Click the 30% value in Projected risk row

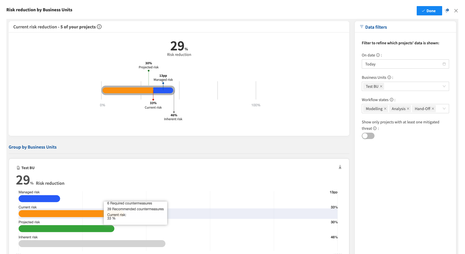[x=334, y=222]
